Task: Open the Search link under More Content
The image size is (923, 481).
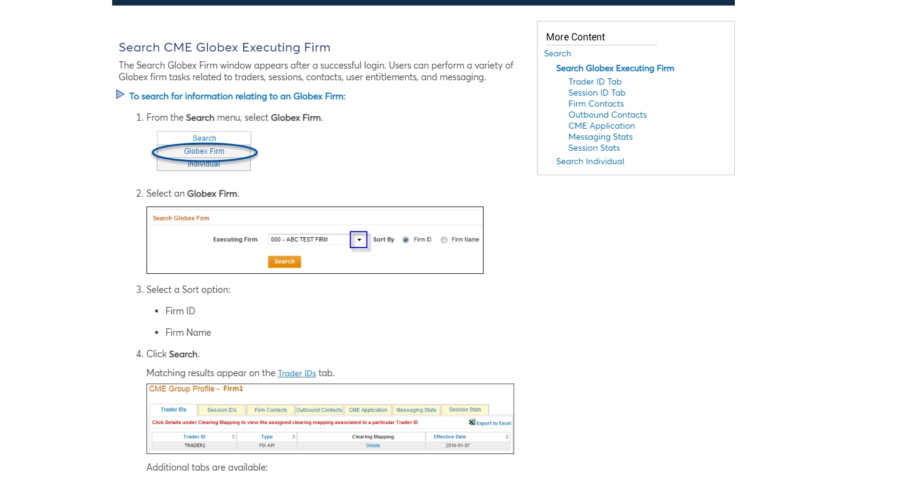Action: [x=557, y=53]
